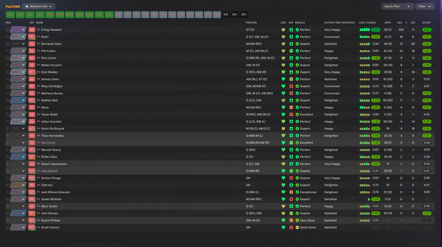Image resolution: width=442 pixels, height=247 pixels.
Task: Sort by MORALE column header
Action: 300,23
